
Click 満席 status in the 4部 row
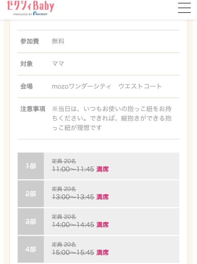(x=103, y=253)
